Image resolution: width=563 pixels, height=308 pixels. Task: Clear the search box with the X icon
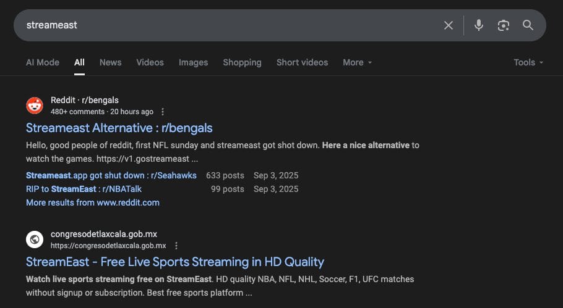click(x=448, y=25)
